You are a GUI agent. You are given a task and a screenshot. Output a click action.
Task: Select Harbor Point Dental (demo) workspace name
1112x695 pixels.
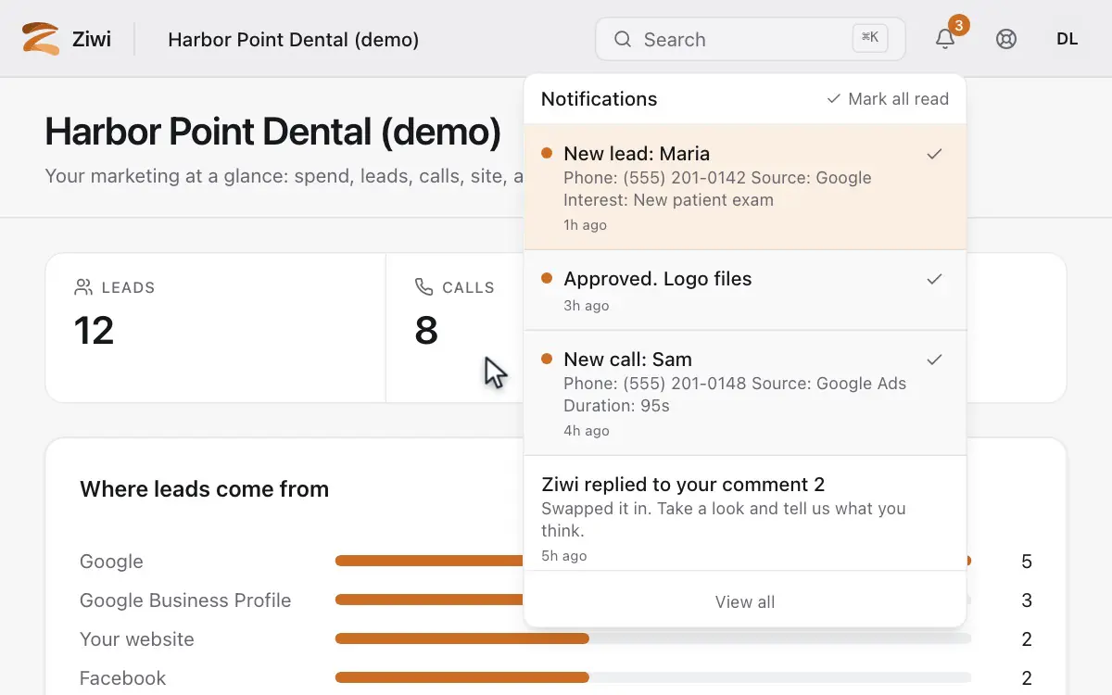[294, 39]
